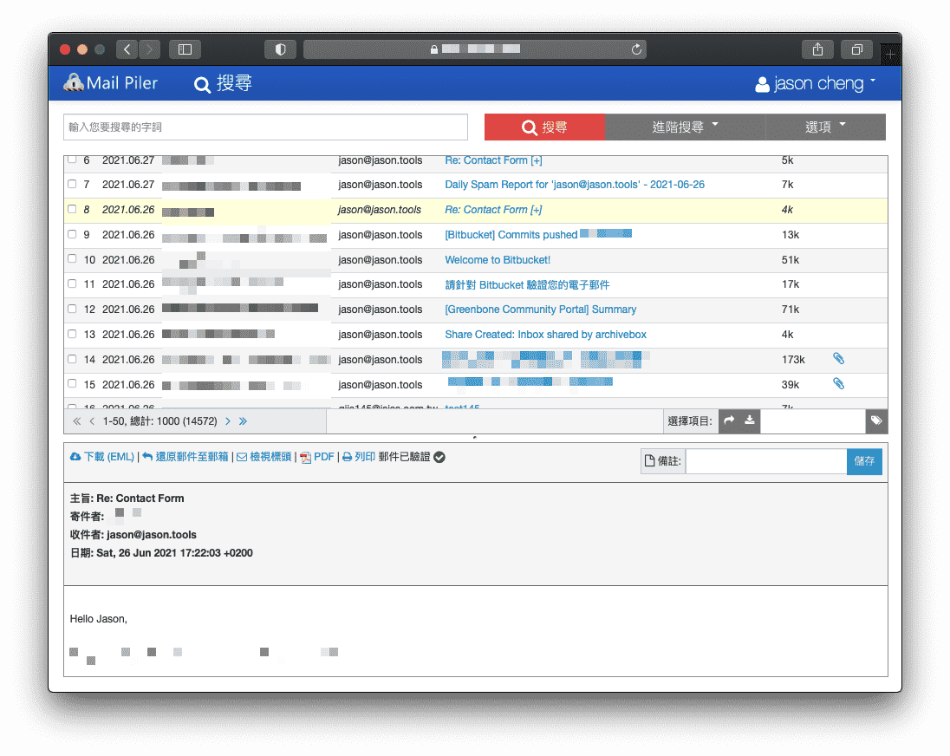Open the message as PDF
Screen dimensions: 950x756
click(317, 457)
